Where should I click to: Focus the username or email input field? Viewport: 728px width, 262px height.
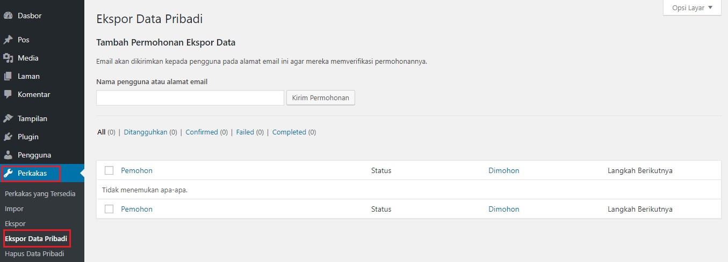(190, 98)
